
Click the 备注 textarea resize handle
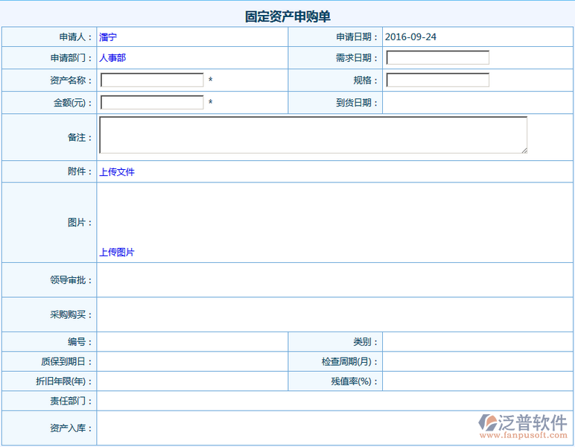click(x=524, y=150)
